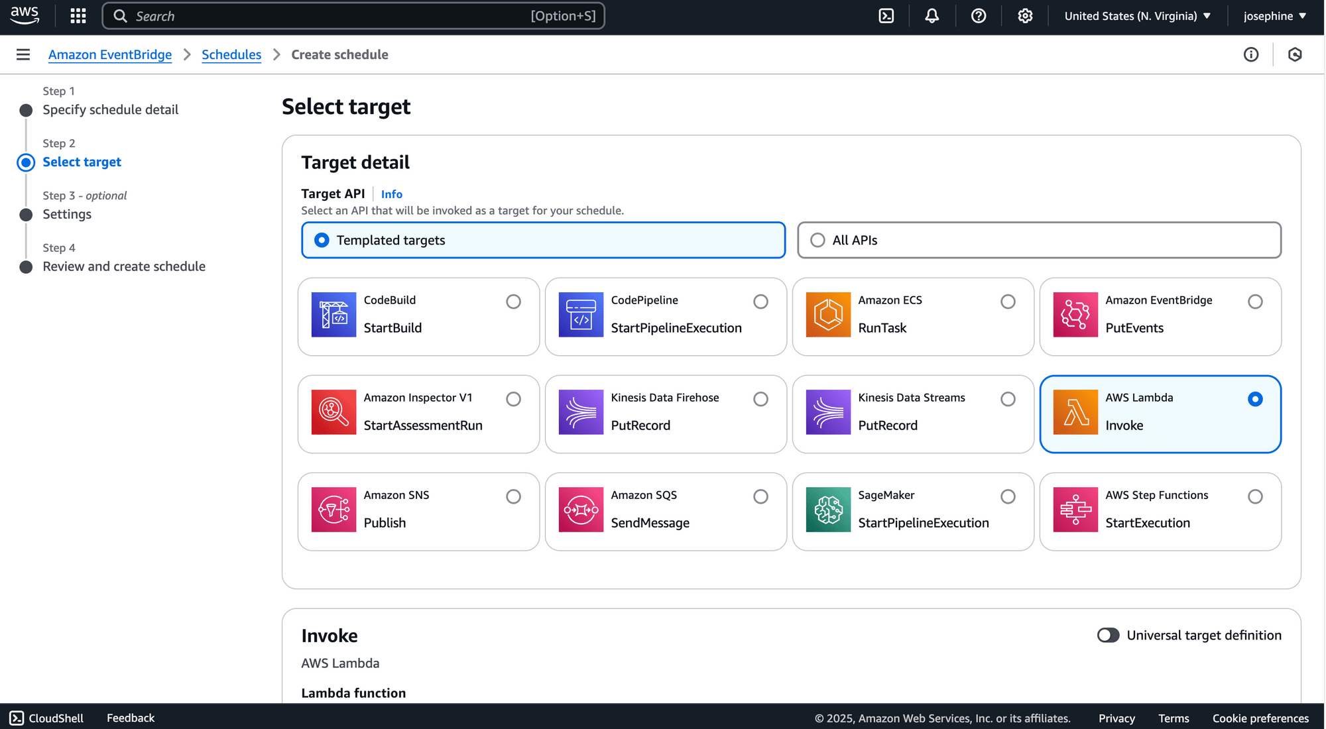1326x729 pixels.
Task: Open Cookie preferences in footer
Action: point(1260,718)
